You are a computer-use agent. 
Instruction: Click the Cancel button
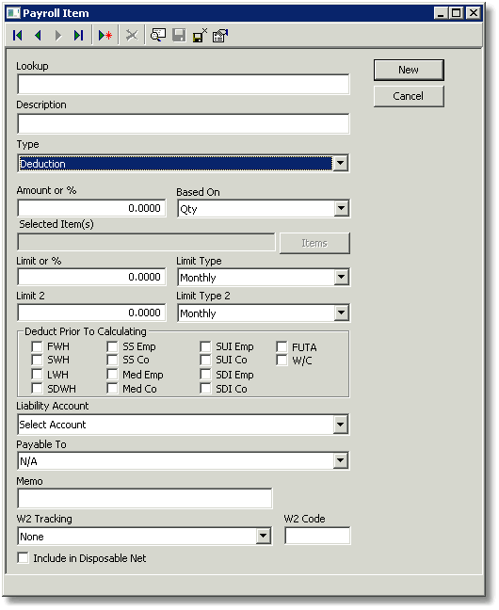409,96
